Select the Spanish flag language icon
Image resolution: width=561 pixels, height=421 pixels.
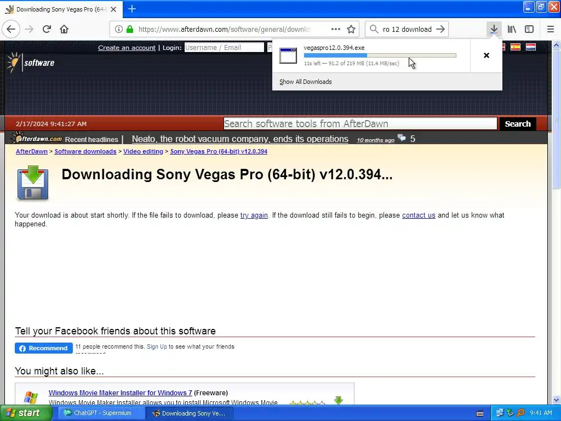click(x=515, y=47)
